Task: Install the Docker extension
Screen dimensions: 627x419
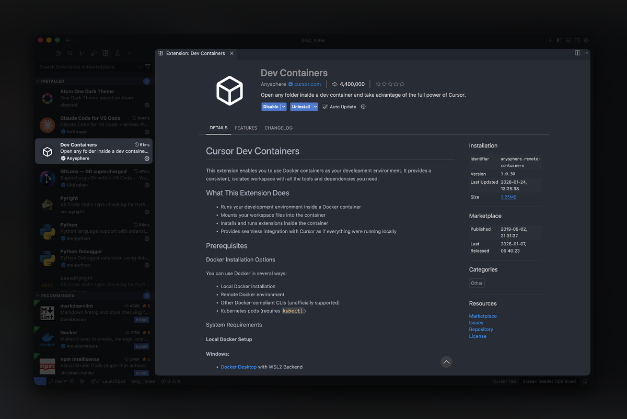Action: coord(142,346)
